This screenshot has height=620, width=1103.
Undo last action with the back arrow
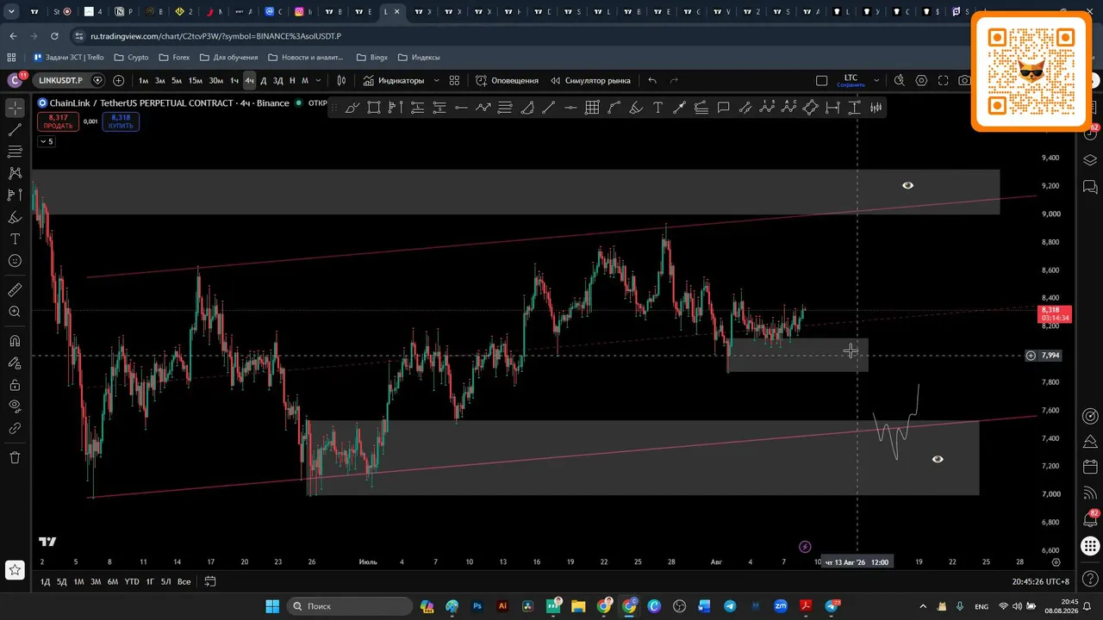(652, 80)
